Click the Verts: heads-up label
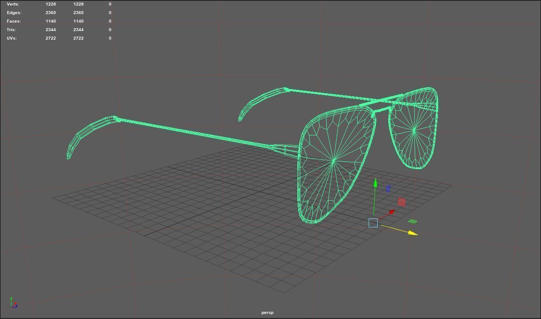This screenshot has height=319, width=541. [x=13, y=4]
